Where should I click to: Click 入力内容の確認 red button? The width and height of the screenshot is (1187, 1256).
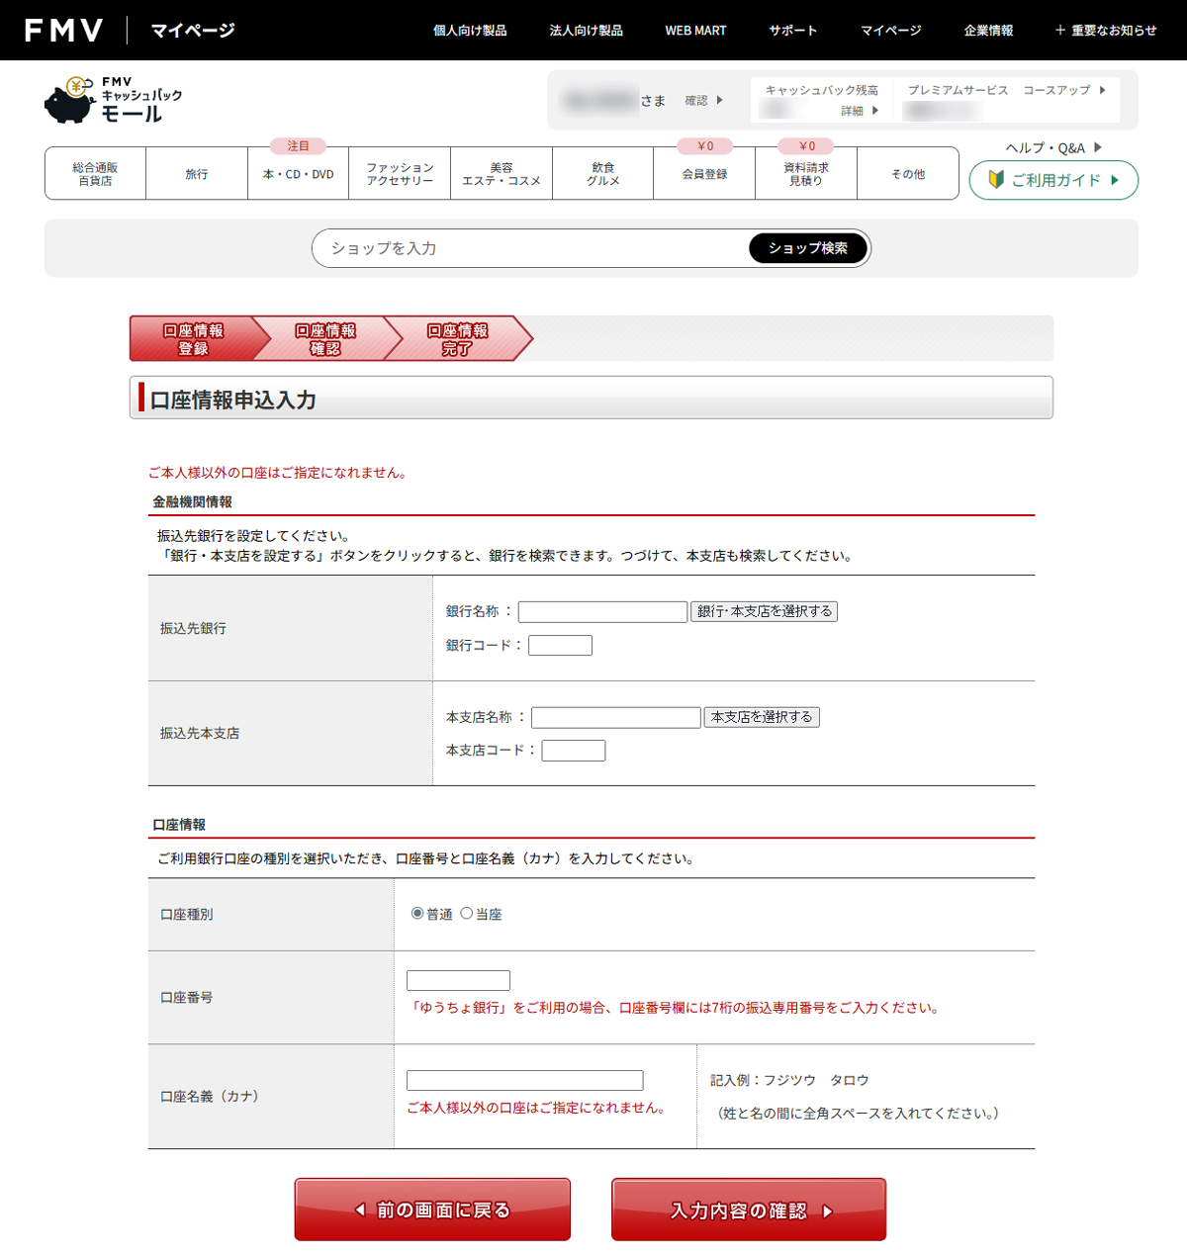[x=748, y=1210]
